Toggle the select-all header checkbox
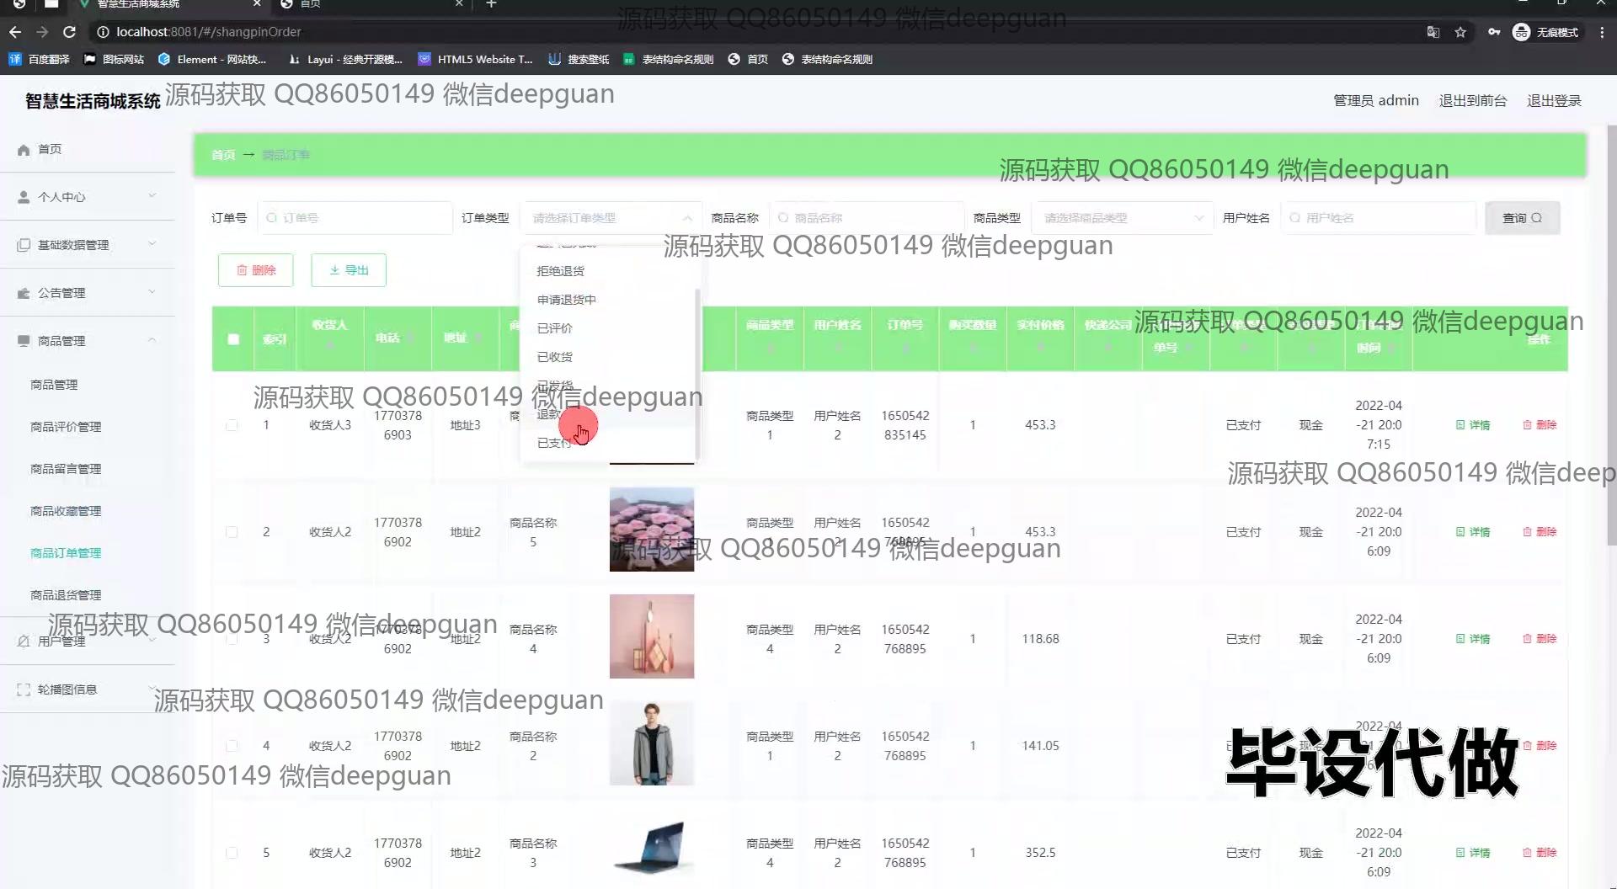Viewport: 1617px width, 889px height. 233,339
